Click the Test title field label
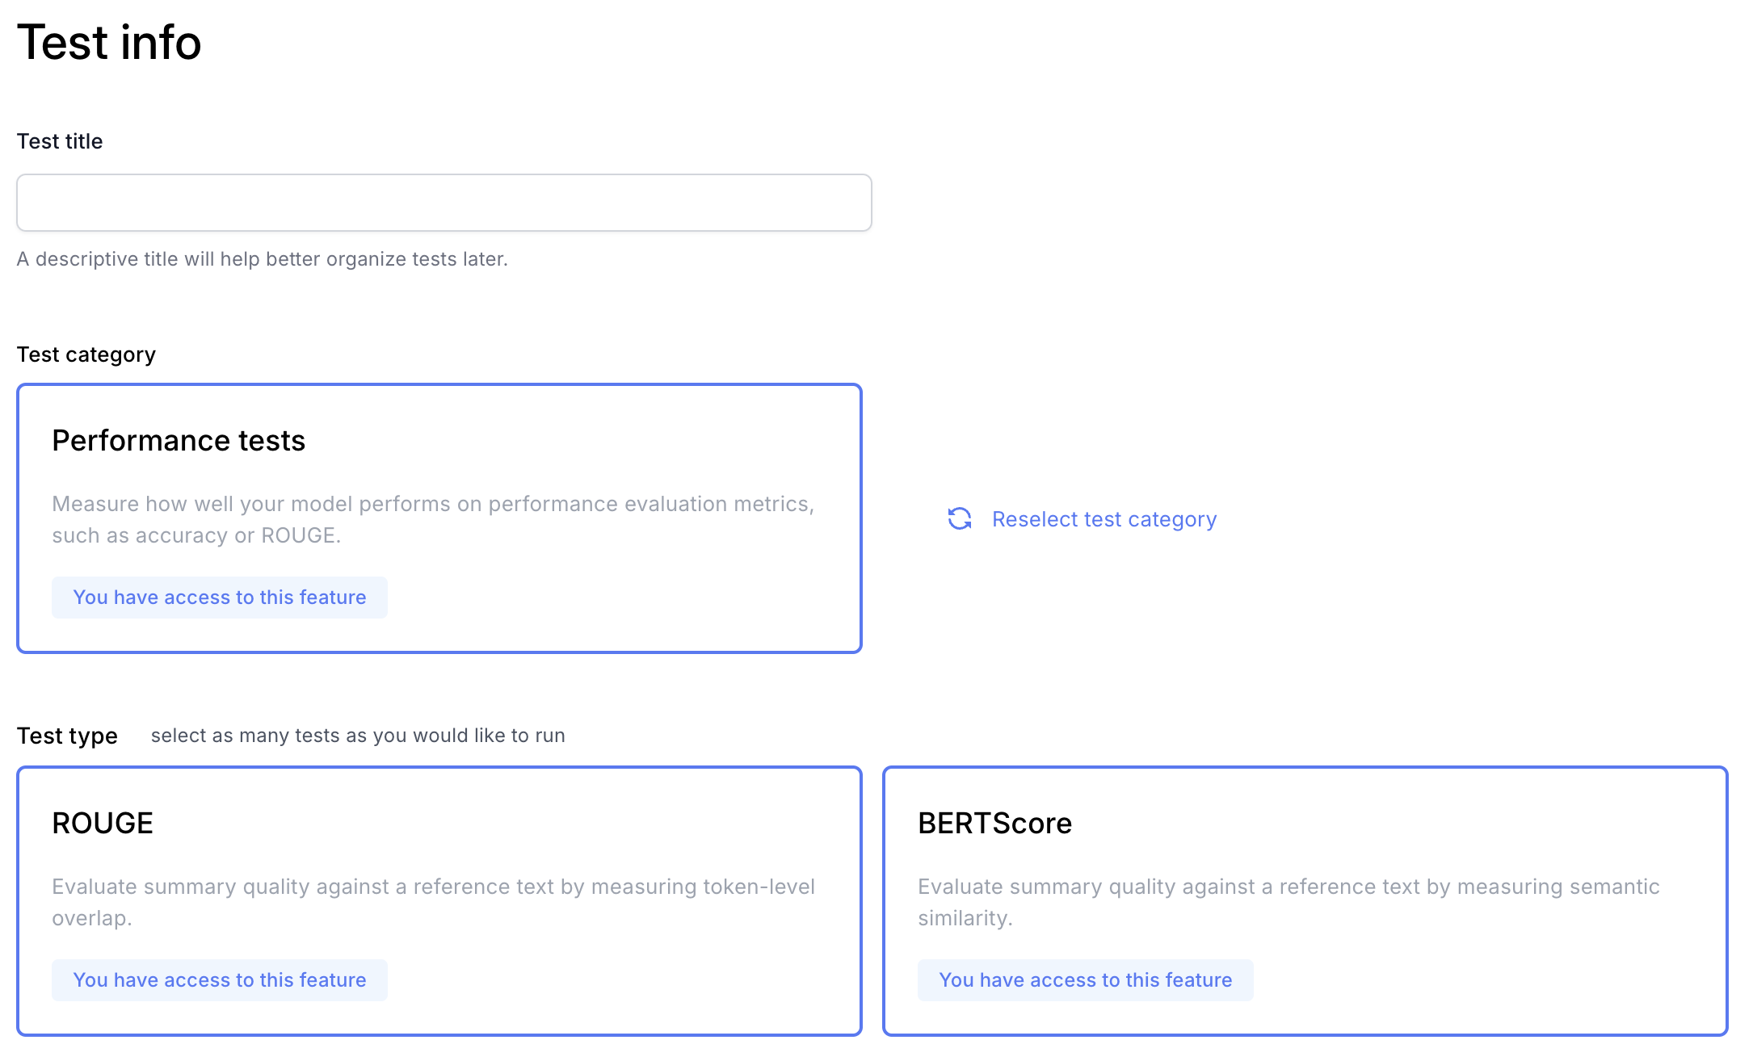The image size is (1753, 1061). [x=60, y=141]
